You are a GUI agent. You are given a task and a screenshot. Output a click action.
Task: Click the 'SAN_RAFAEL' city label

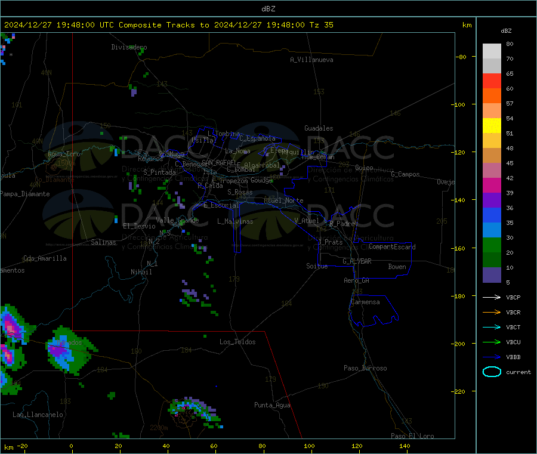tap(219, 162)
